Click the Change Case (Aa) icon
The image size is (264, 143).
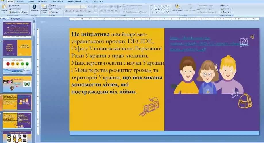click(x=90, y=11)
